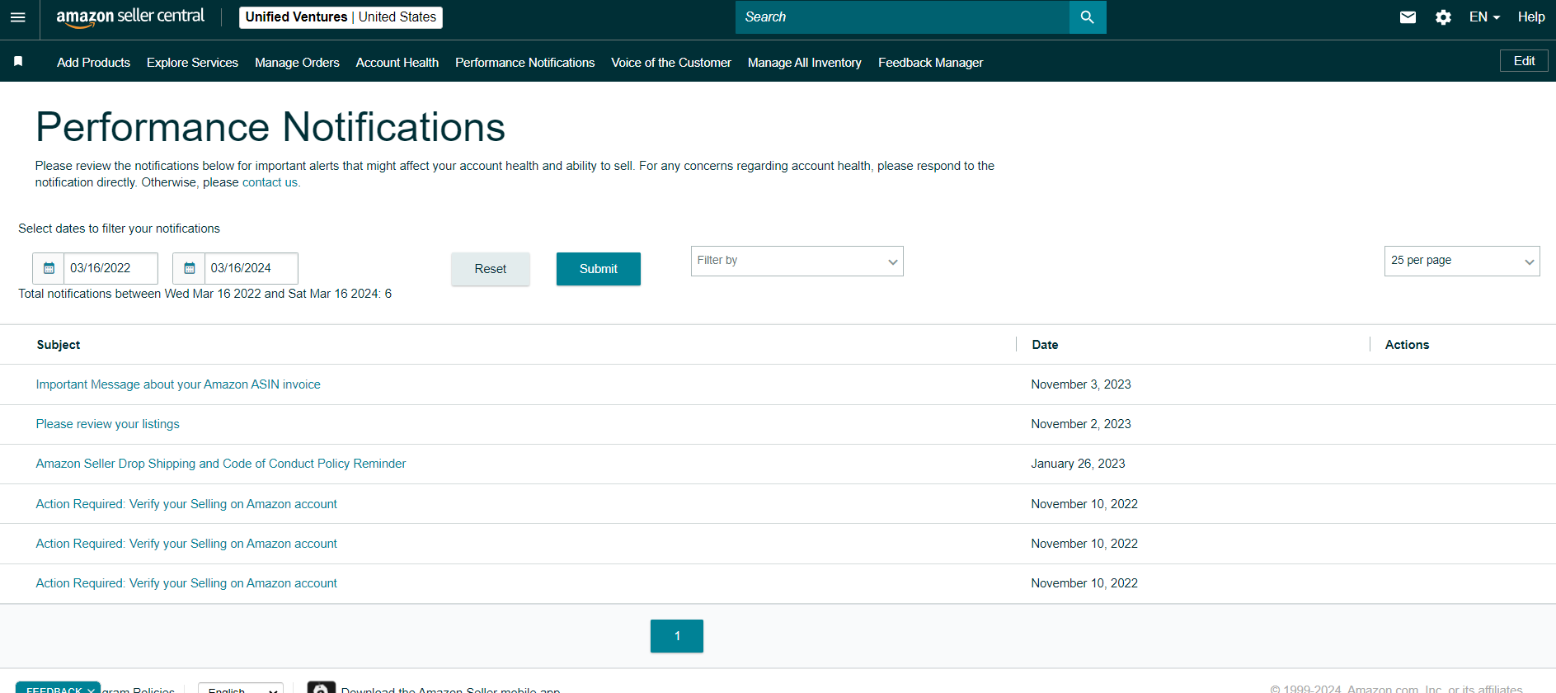Open the Drop Shipping and Code of Conduct reminder
The height and width of the screenshot is (693, 1556).
[221, 464]
